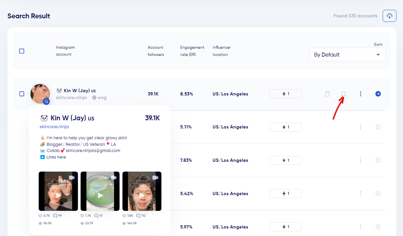
Task: Open the Sort By Default dropdown
Action: click(x=347, y=54)
